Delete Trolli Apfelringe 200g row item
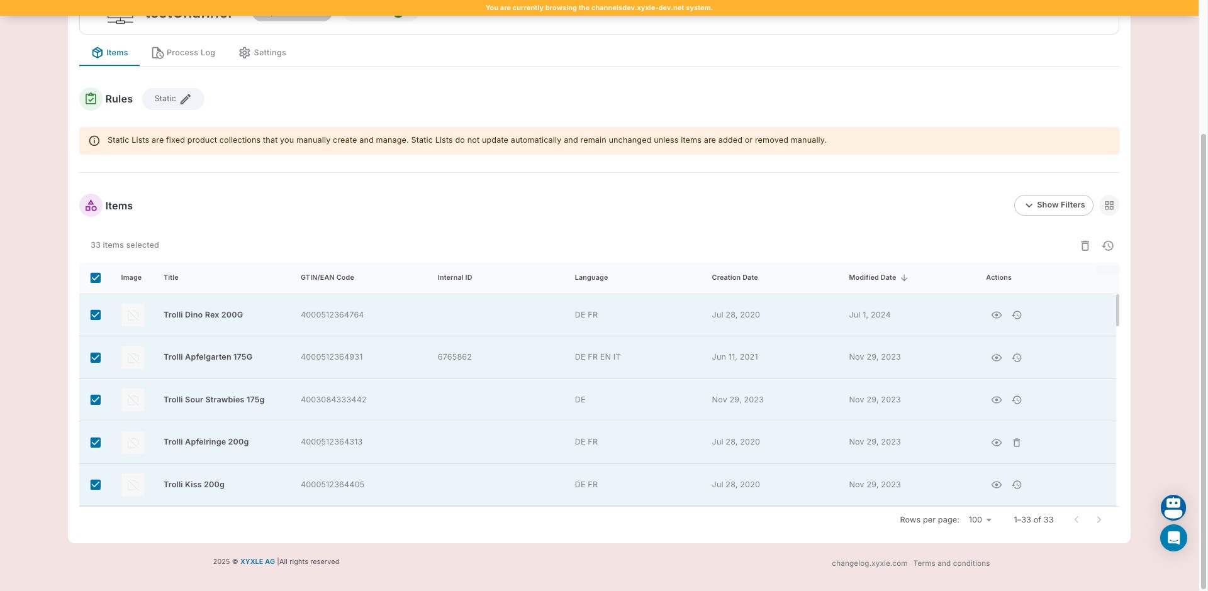Screen dimensions: 1208x591 coord(1017,443)
